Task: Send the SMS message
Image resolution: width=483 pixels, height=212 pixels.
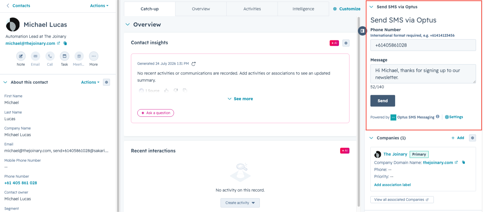Action: click(383, 101)
